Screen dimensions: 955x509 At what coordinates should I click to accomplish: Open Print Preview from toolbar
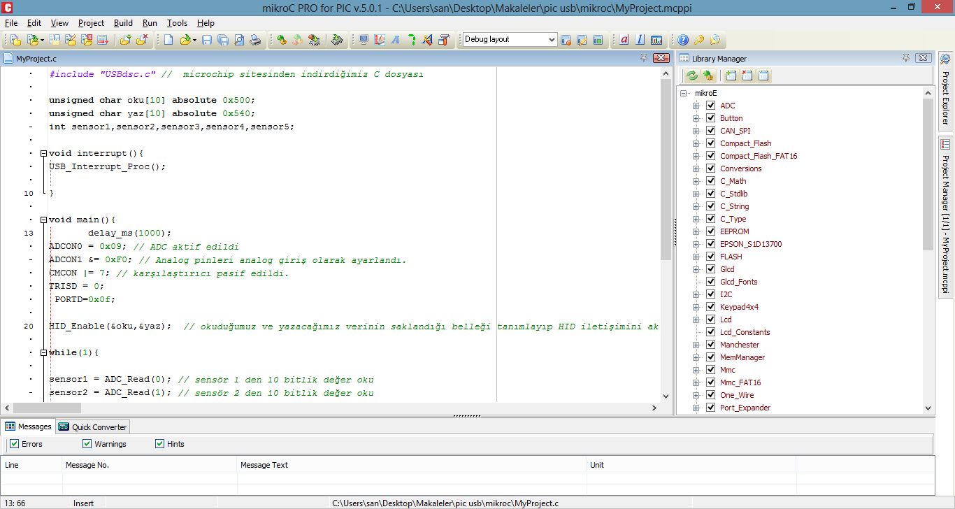point(238,40)
